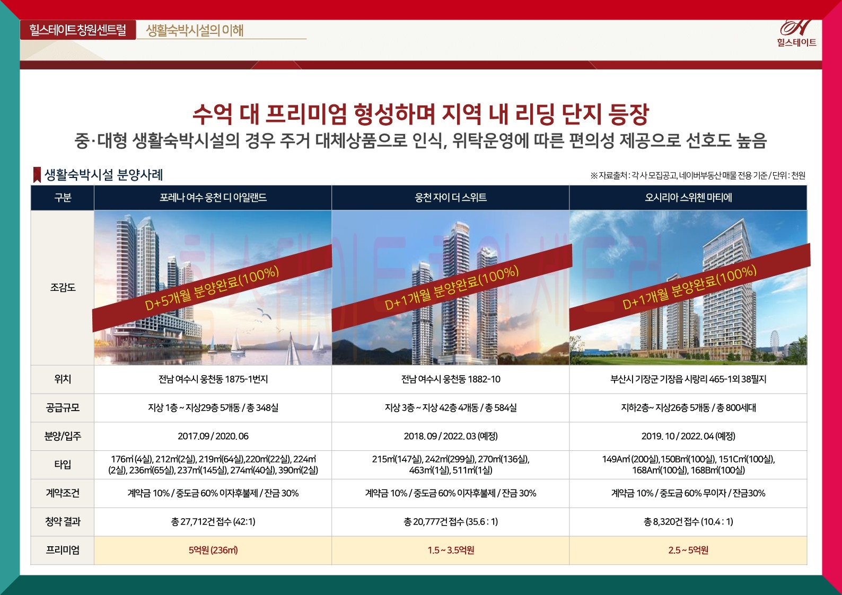The image size is (842, 595).
Task: Click the 타입 row label
Action: (63, 465)
